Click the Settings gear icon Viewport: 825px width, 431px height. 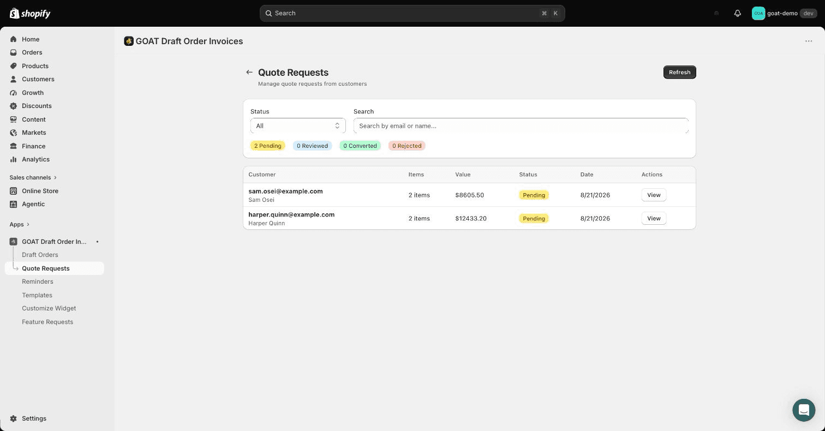pos(14,418)
